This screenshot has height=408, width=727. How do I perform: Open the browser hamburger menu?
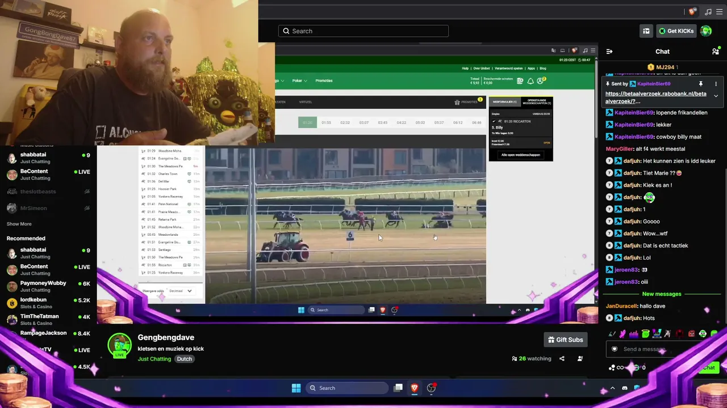pos(720,12)
